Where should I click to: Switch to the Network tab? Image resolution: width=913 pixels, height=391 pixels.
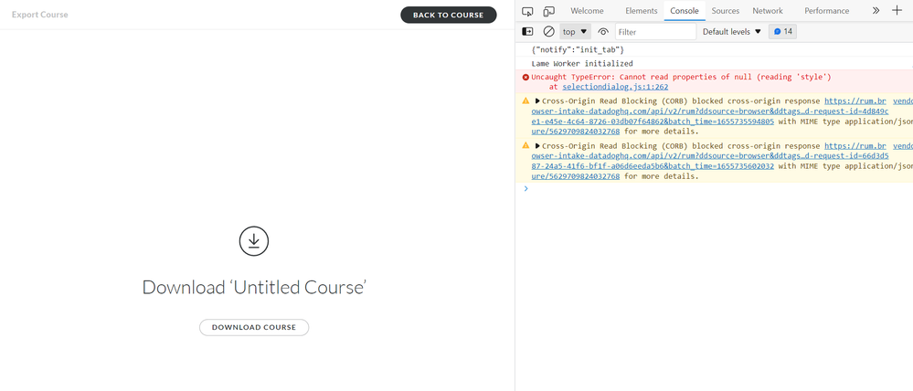768,10
